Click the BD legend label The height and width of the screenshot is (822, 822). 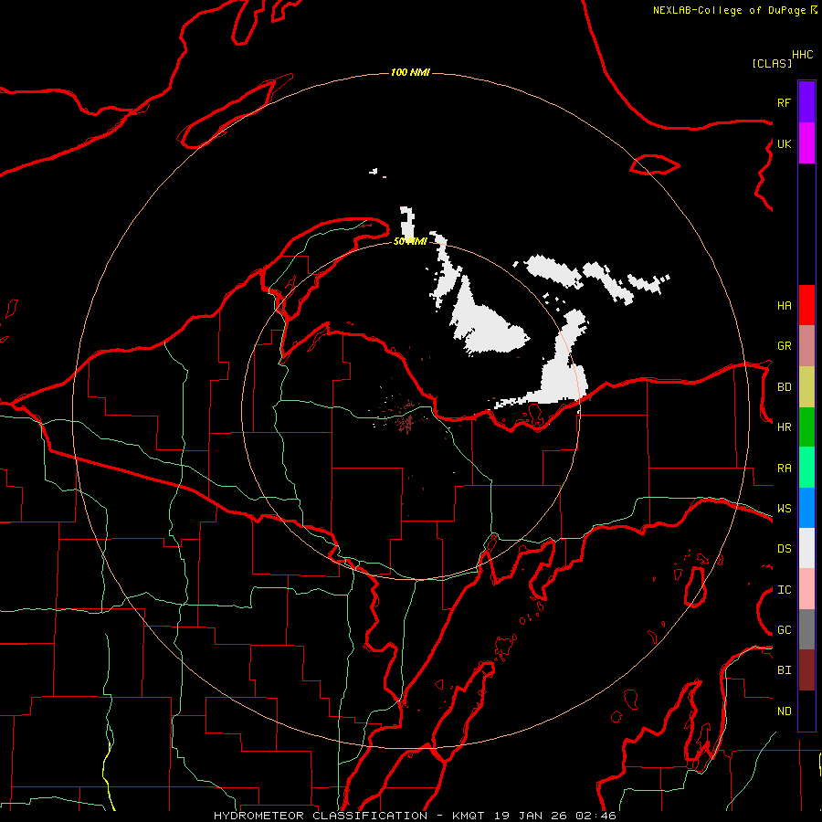[784, 387]
